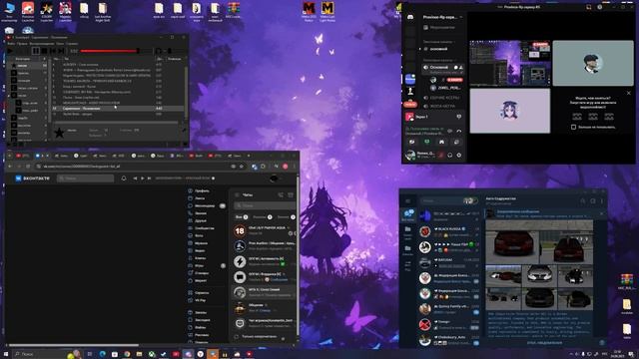Open the browser tab search arrow
This screenshot has height=359, width=639.
tap(10, 156)
